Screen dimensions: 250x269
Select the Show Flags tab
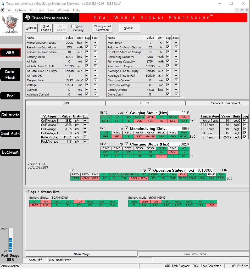coord(82,254)
